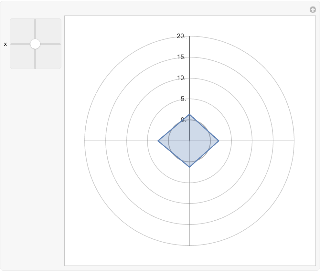Click where the outermost circle meets the right axis
This screenshot has width=320, height=272.
pyautogui.click(x=294, y=141)
